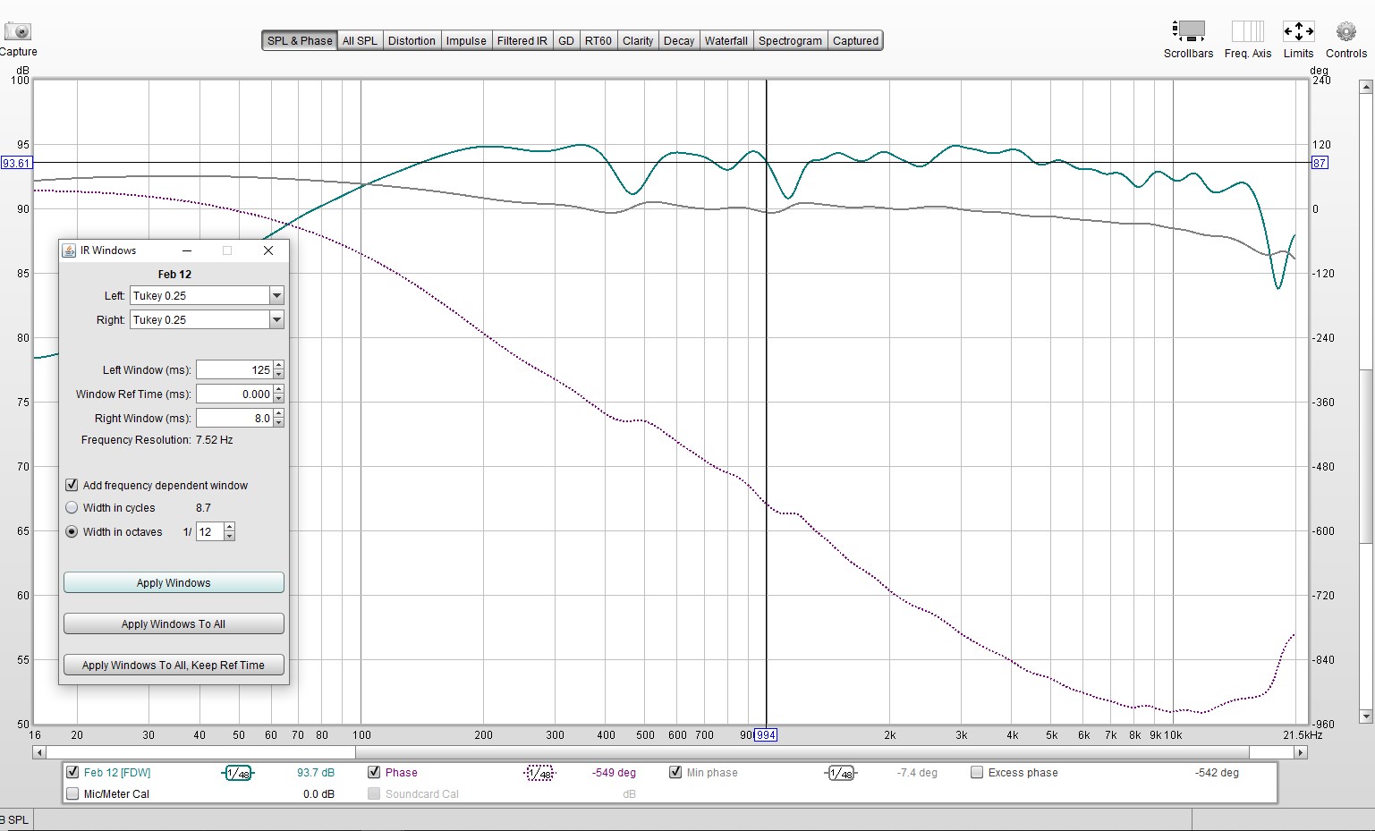Toggle Add frequency dependent window checkbox

coord(72,485)
